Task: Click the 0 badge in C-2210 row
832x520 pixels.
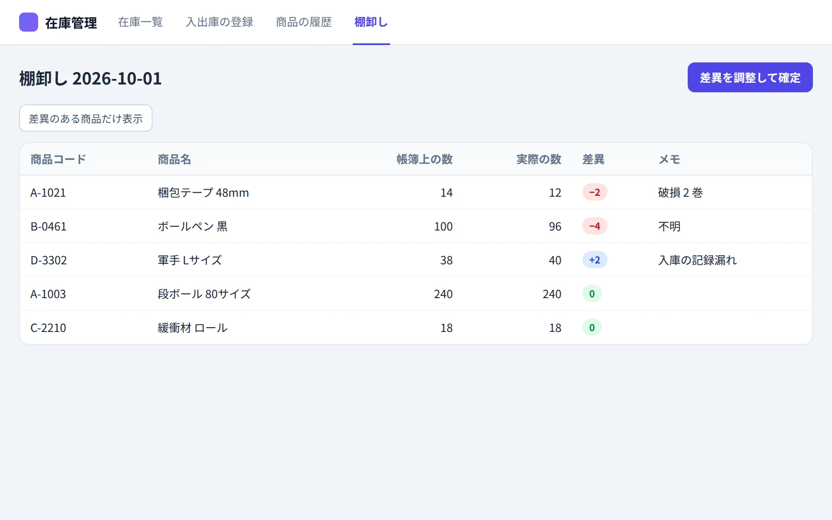Action: (x=592, y=328)
